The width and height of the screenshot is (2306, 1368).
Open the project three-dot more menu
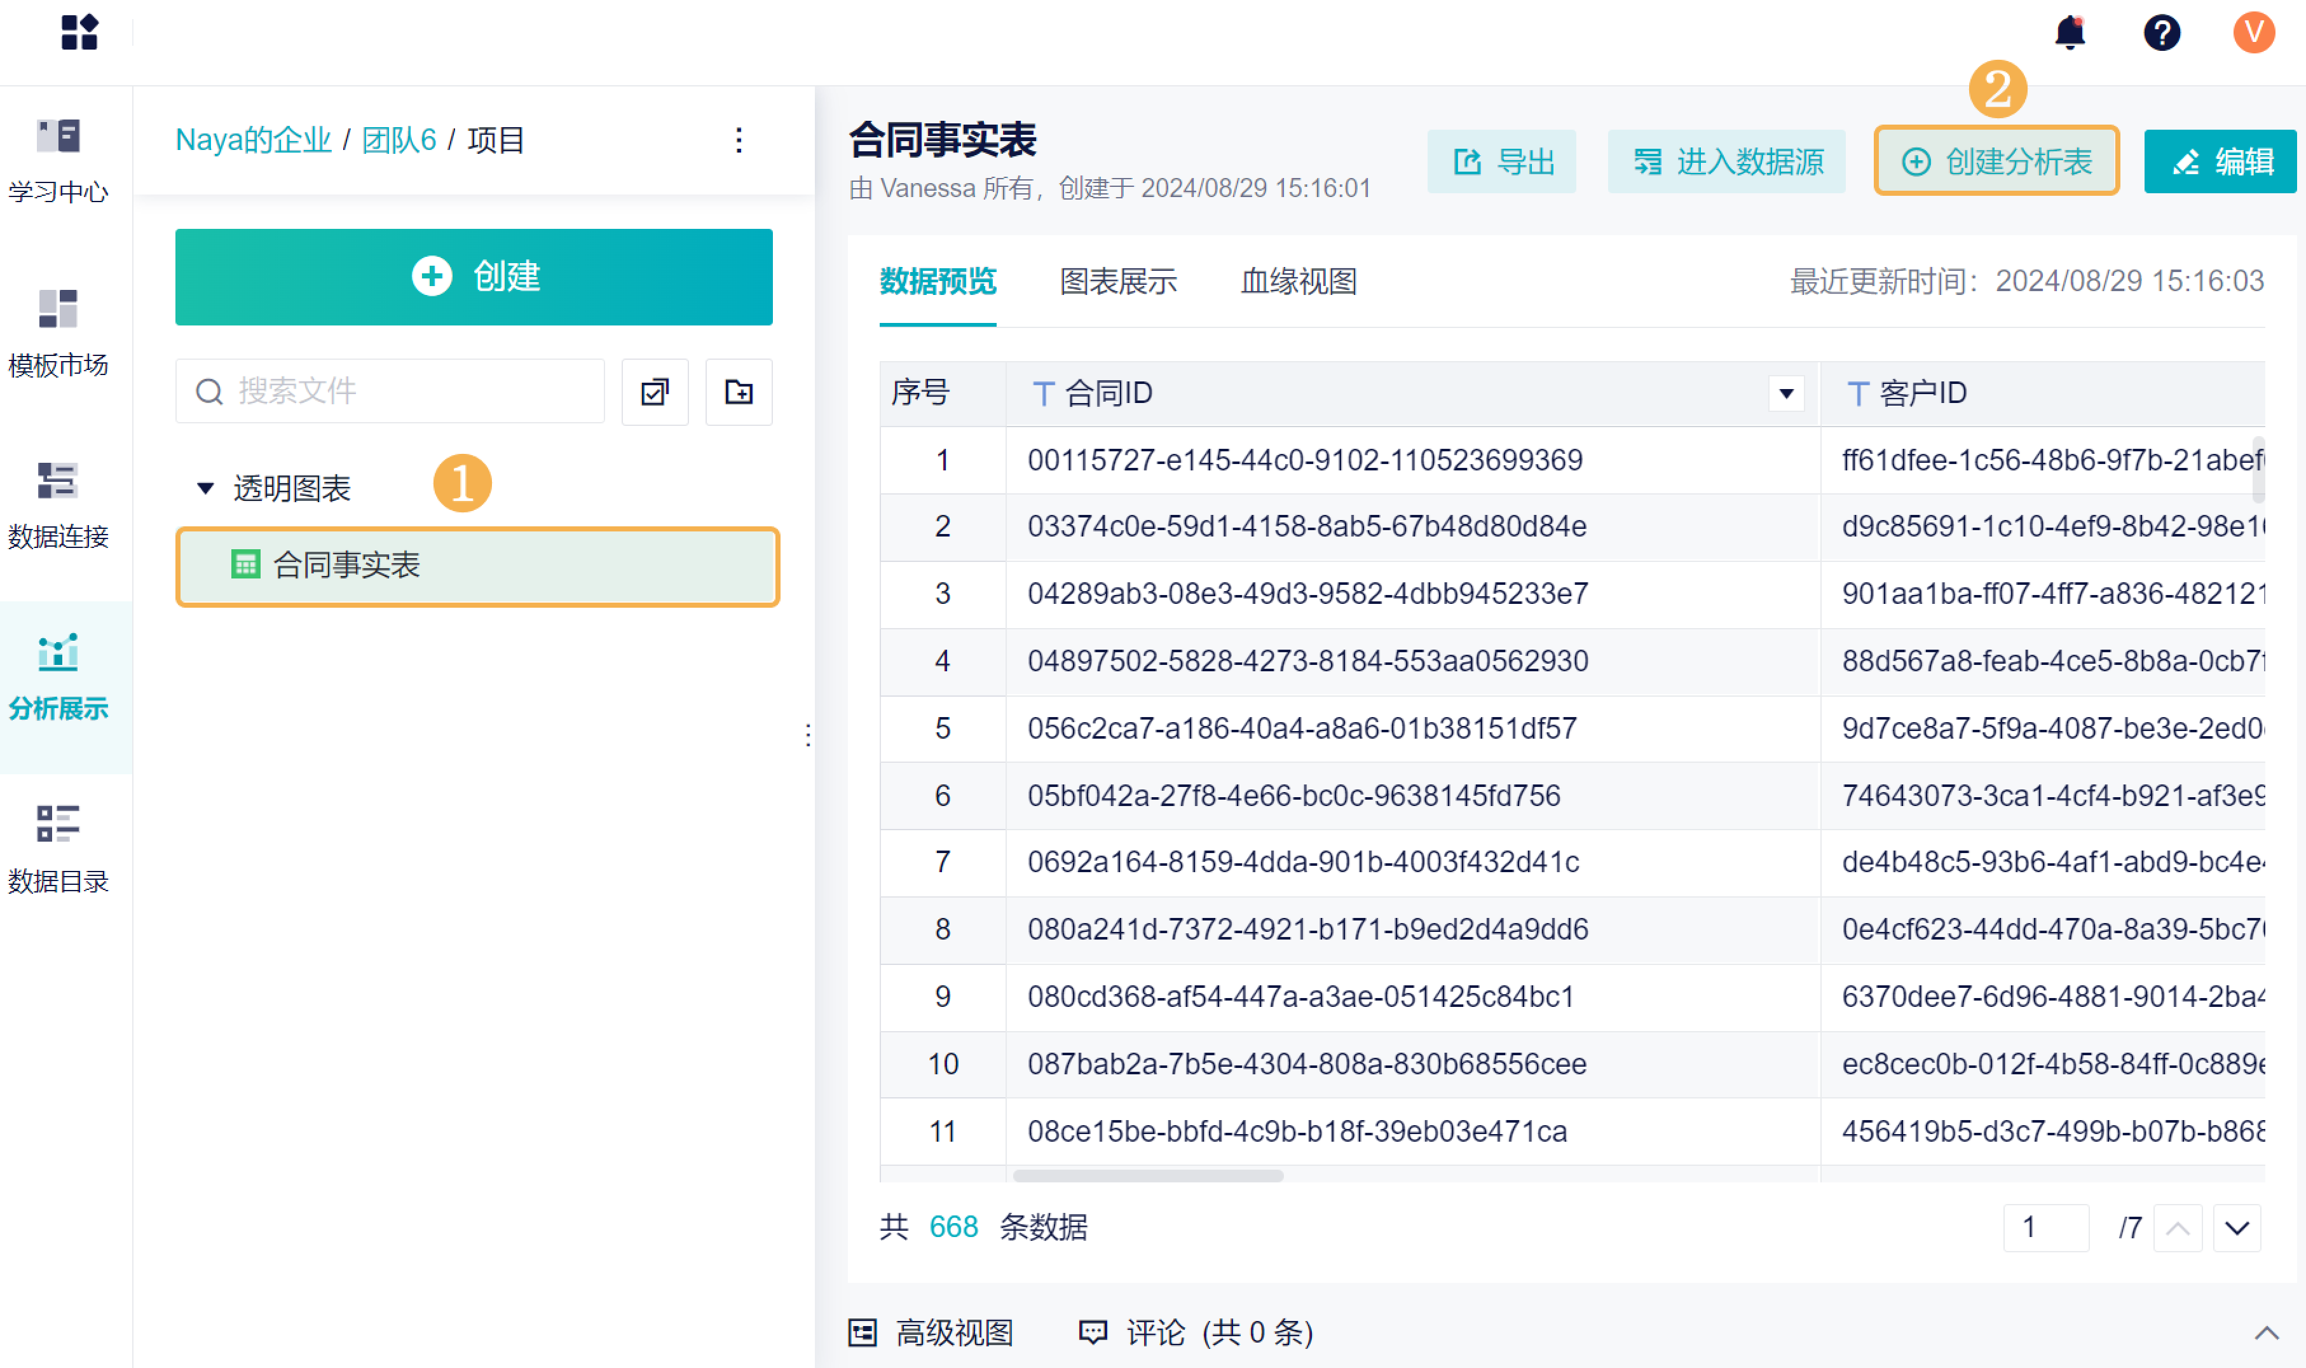[738, 140]
